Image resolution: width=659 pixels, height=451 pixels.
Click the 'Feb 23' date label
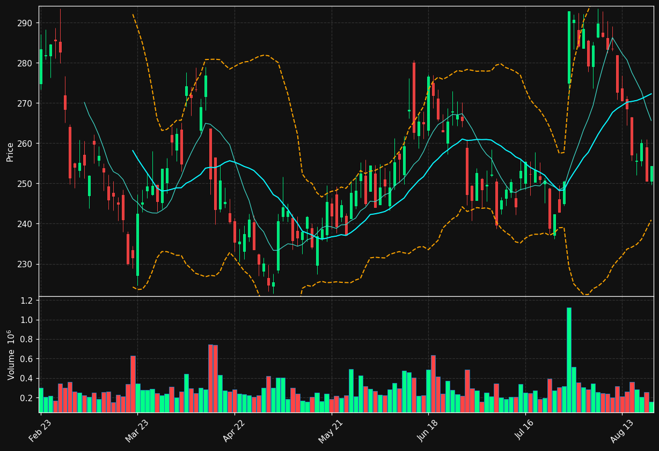40,431
